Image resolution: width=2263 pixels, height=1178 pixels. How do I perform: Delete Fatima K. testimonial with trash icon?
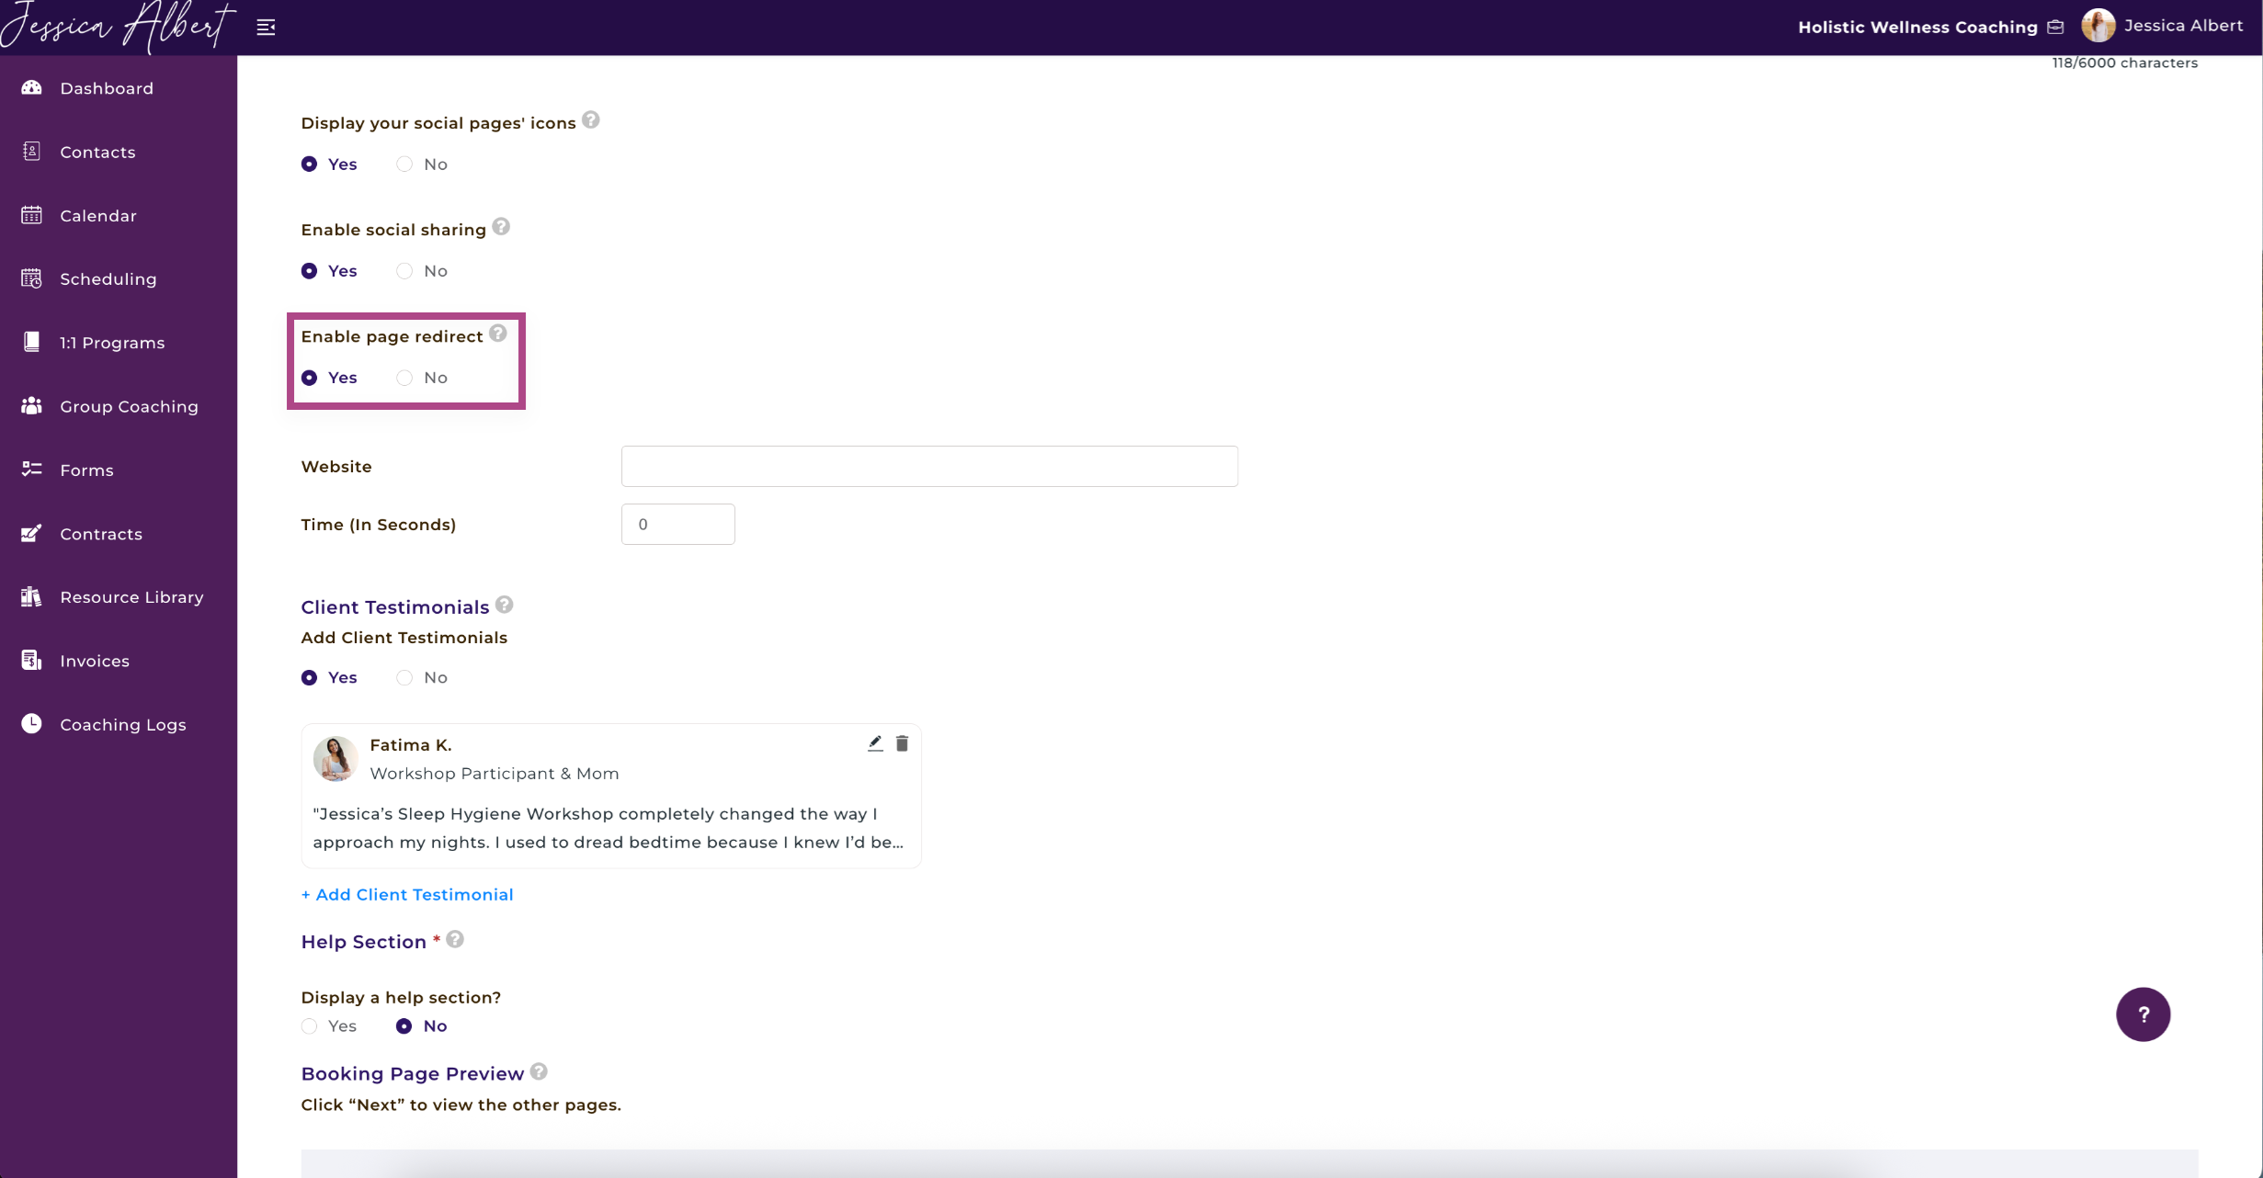coord(902,743)
